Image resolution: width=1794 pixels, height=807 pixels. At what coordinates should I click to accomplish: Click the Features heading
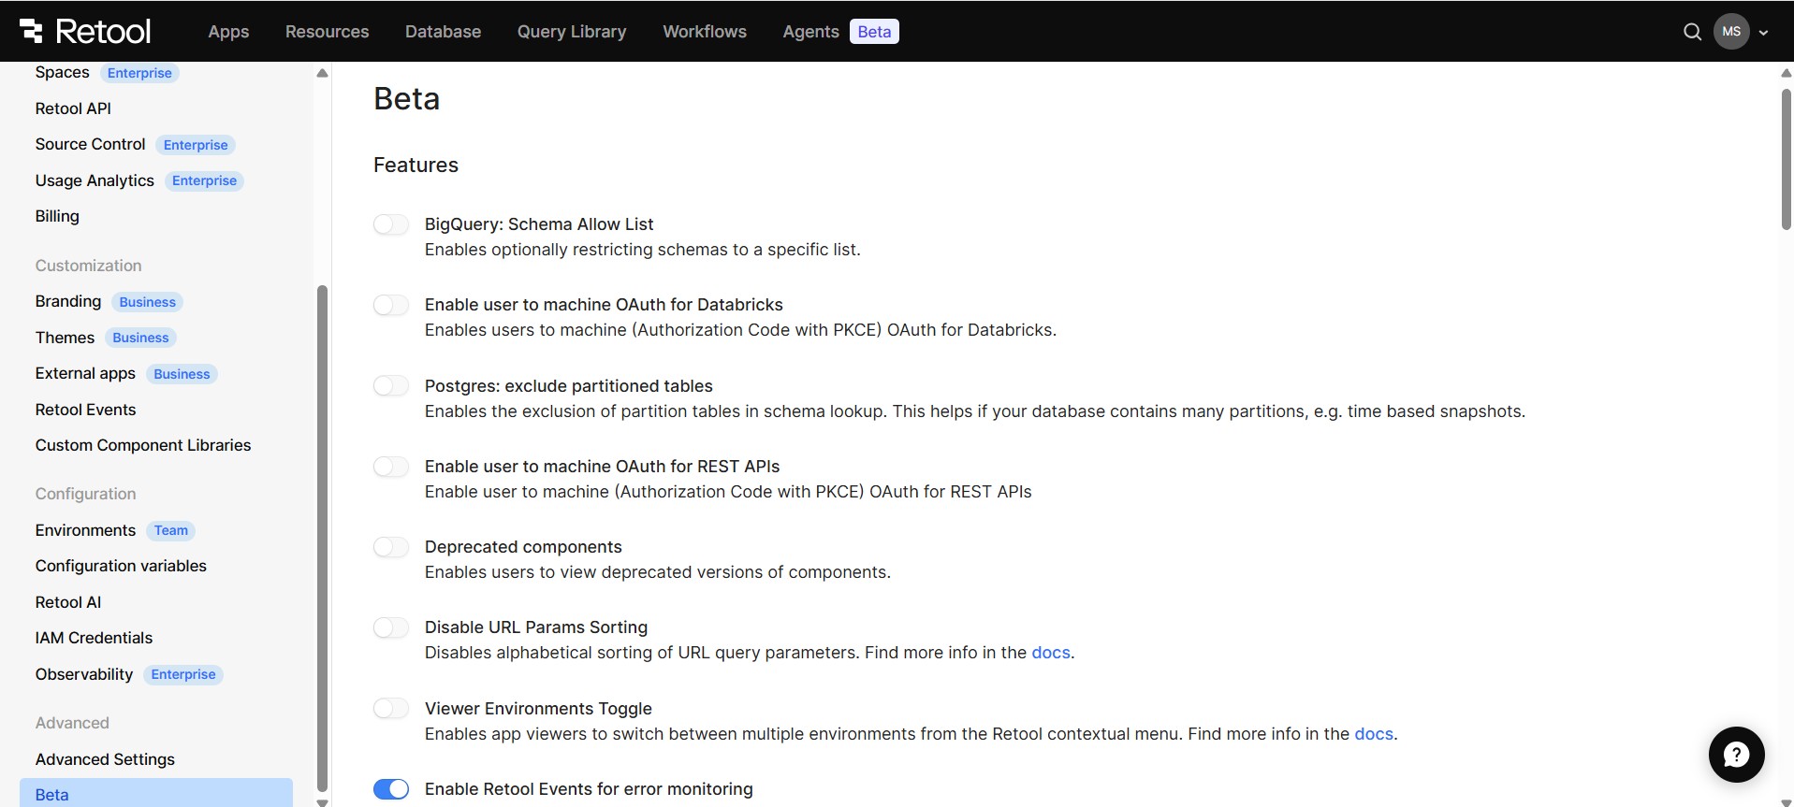tap(416, 165)
